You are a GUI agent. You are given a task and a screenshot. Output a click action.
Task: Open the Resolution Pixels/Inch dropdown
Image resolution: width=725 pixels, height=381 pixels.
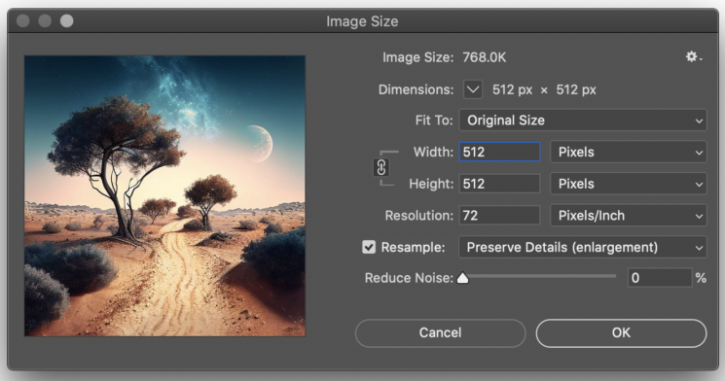coord(629,216)
